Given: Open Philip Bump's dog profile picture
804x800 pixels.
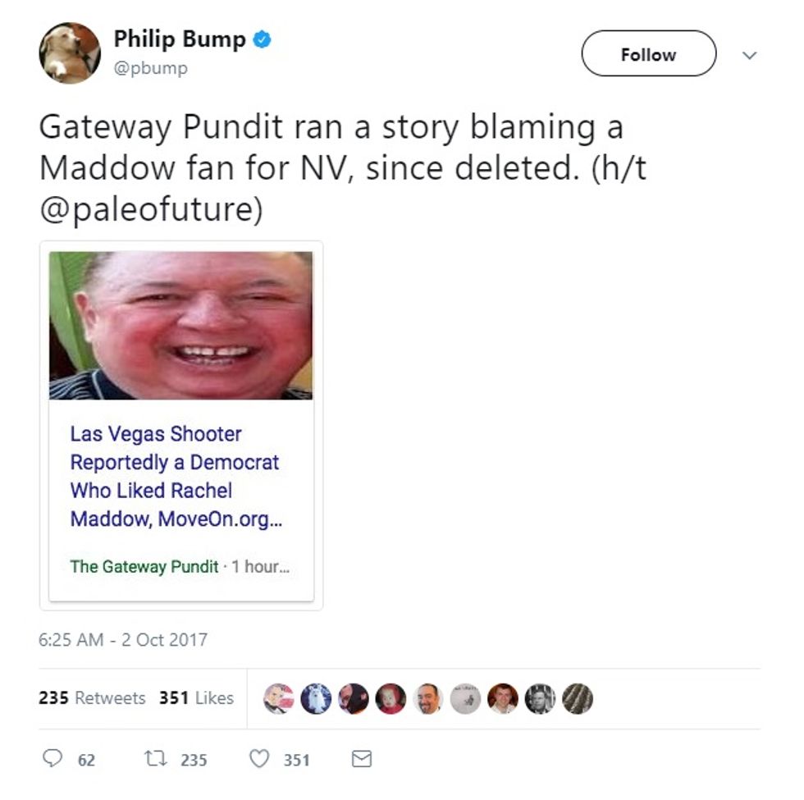Looking at the screenshot, I should coord(70,53).
